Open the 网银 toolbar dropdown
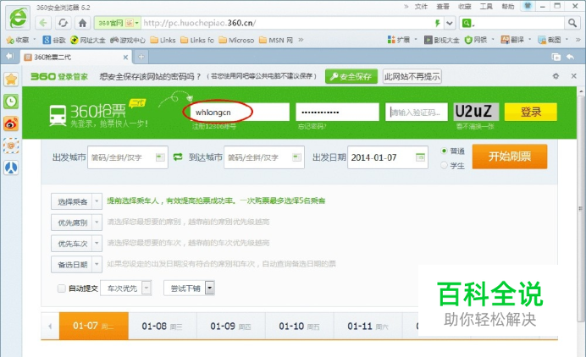The image size is (586, 357). click(x=479, y=40)
